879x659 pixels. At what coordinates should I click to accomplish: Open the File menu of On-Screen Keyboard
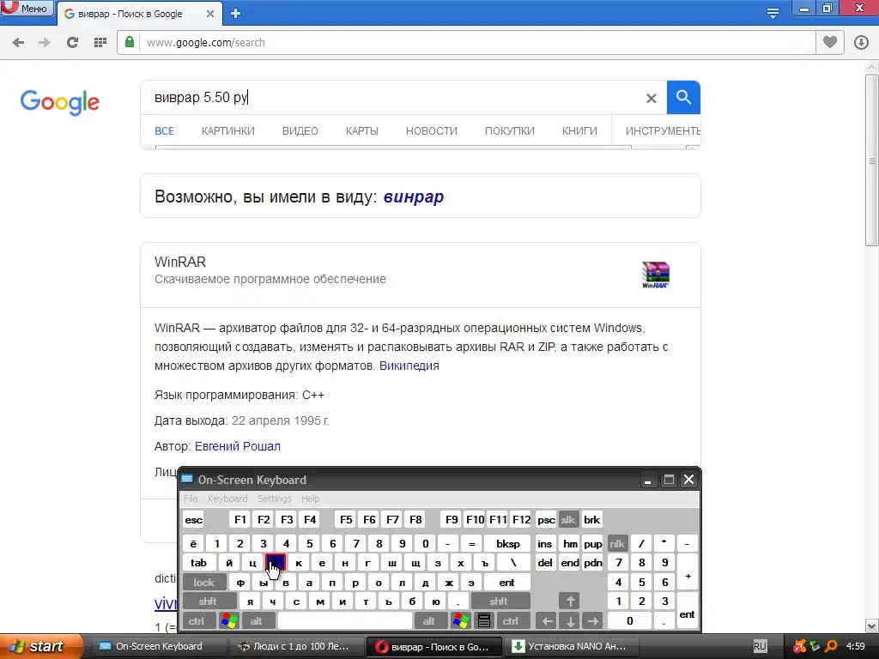191,499
